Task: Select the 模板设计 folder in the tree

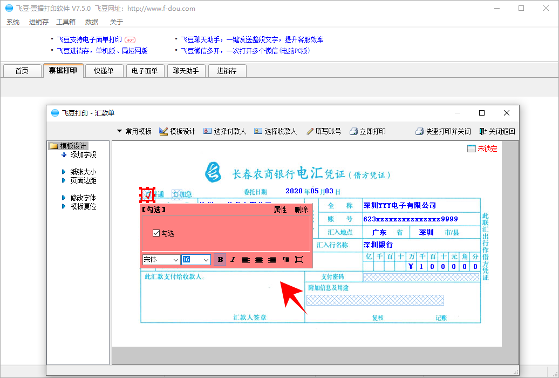Action: [x=68, y=146]
